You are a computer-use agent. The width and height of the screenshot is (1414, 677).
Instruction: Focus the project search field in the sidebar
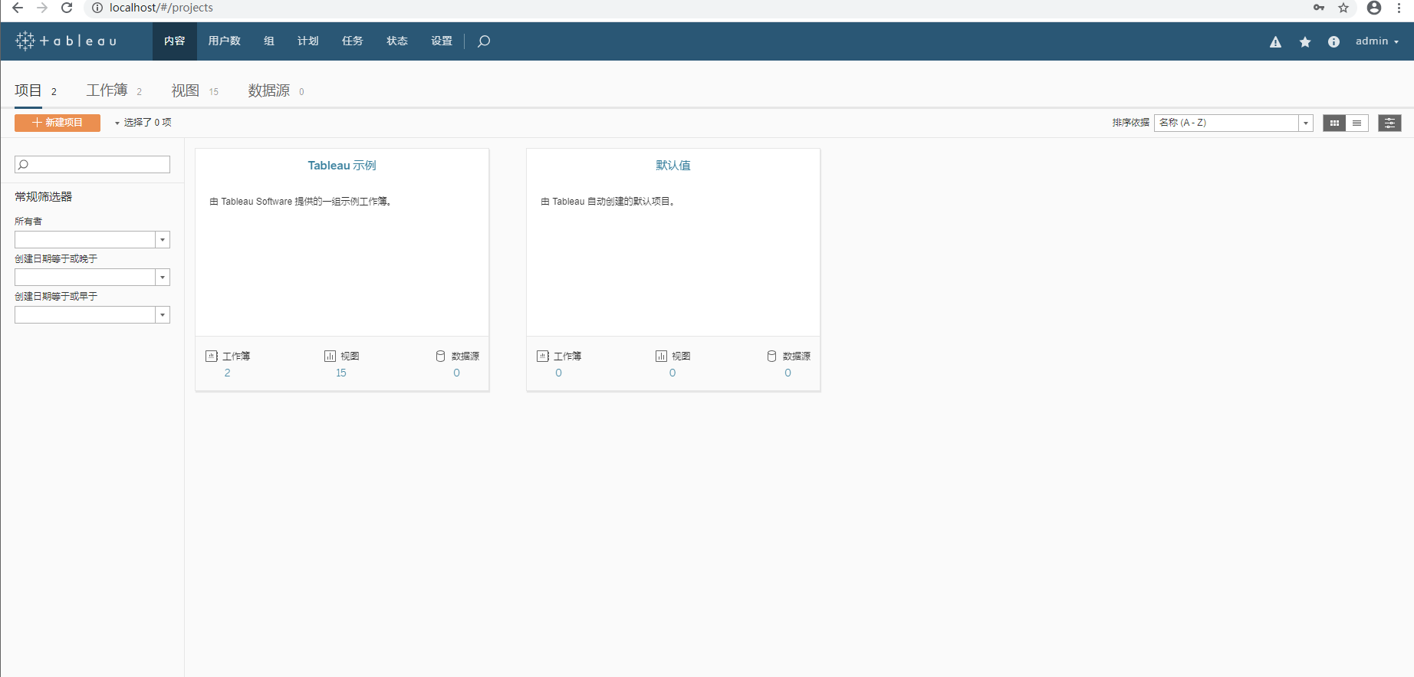coord(92,164)
